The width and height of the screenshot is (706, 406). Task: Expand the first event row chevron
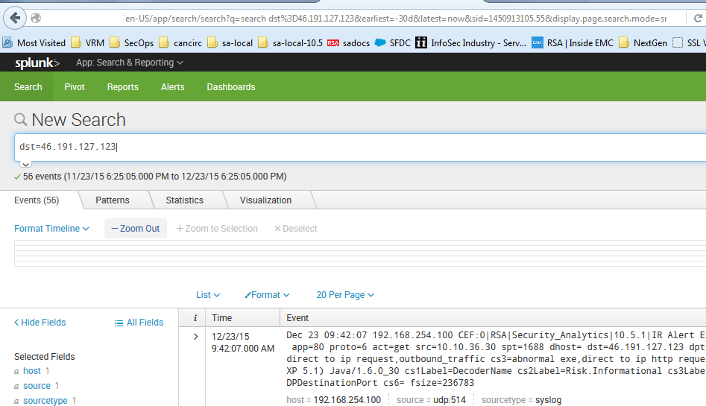(x=195, y=337)
